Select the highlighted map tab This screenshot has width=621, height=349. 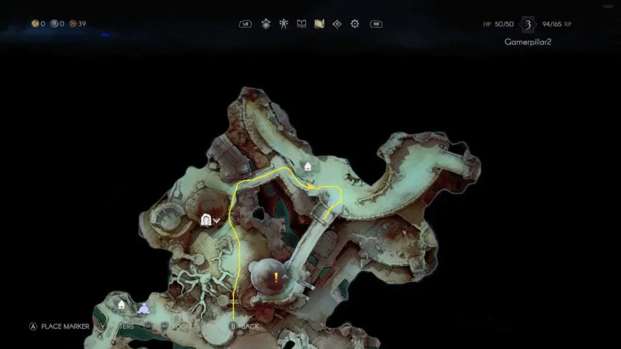point(319,24)
